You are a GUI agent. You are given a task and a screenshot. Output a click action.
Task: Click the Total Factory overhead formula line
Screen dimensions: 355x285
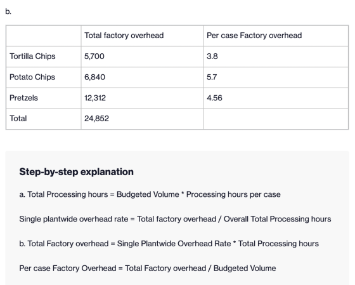click(169, 244)
